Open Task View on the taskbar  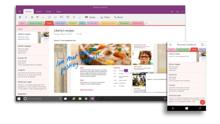[65, 99]
